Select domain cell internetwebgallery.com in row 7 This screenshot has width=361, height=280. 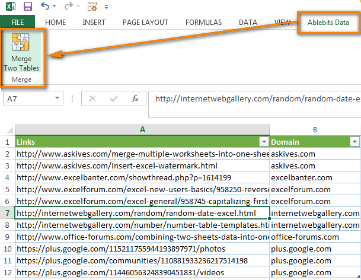pos(315,213)
